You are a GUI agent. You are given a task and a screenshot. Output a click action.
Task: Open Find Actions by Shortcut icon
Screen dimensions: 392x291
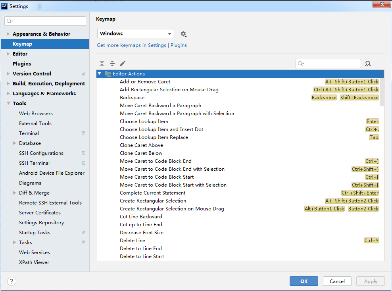[x=368, y=64]
